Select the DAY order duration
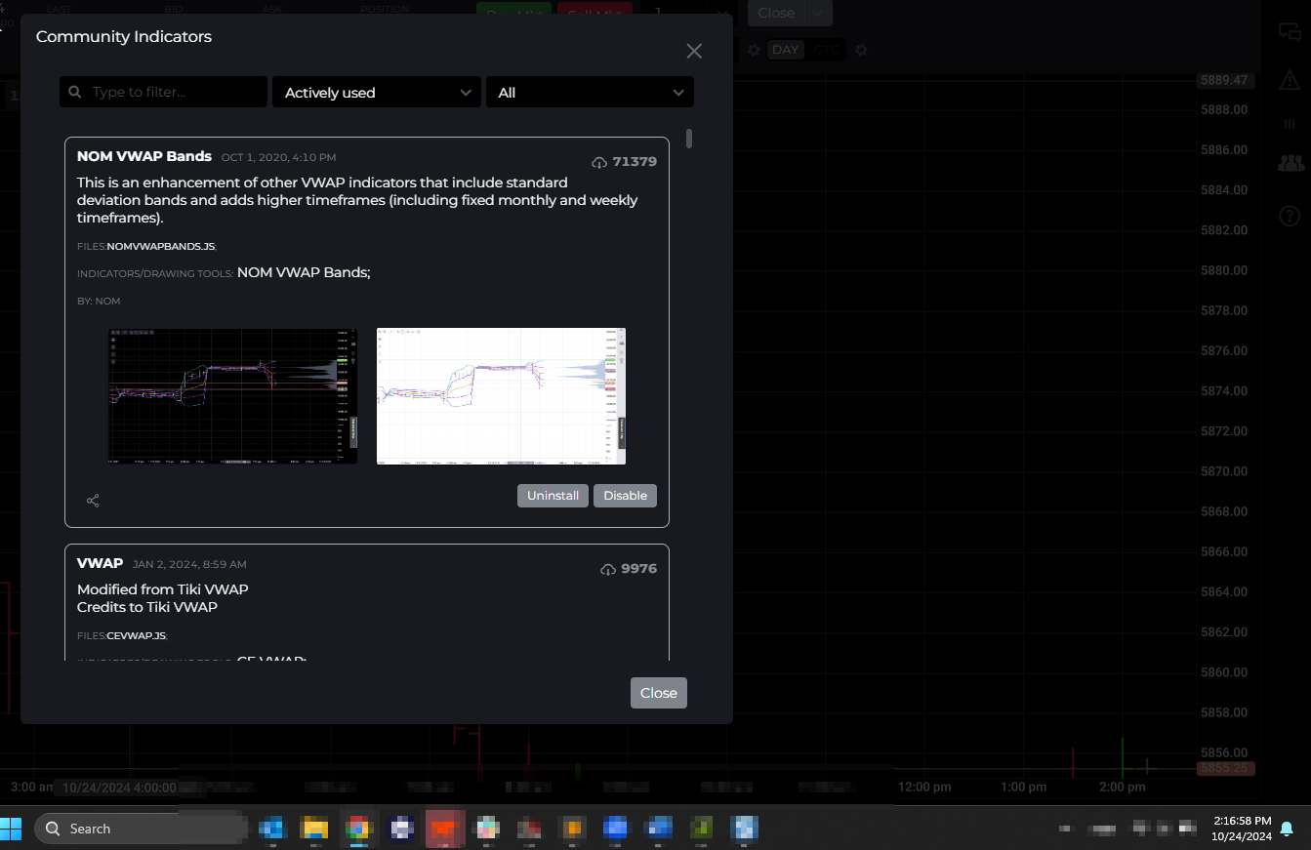 [785, 50]
